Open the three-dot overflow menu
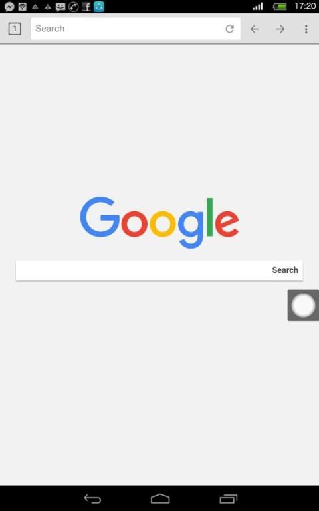The image size is (319, 511). pyautogui.click(x=306, y=29)
